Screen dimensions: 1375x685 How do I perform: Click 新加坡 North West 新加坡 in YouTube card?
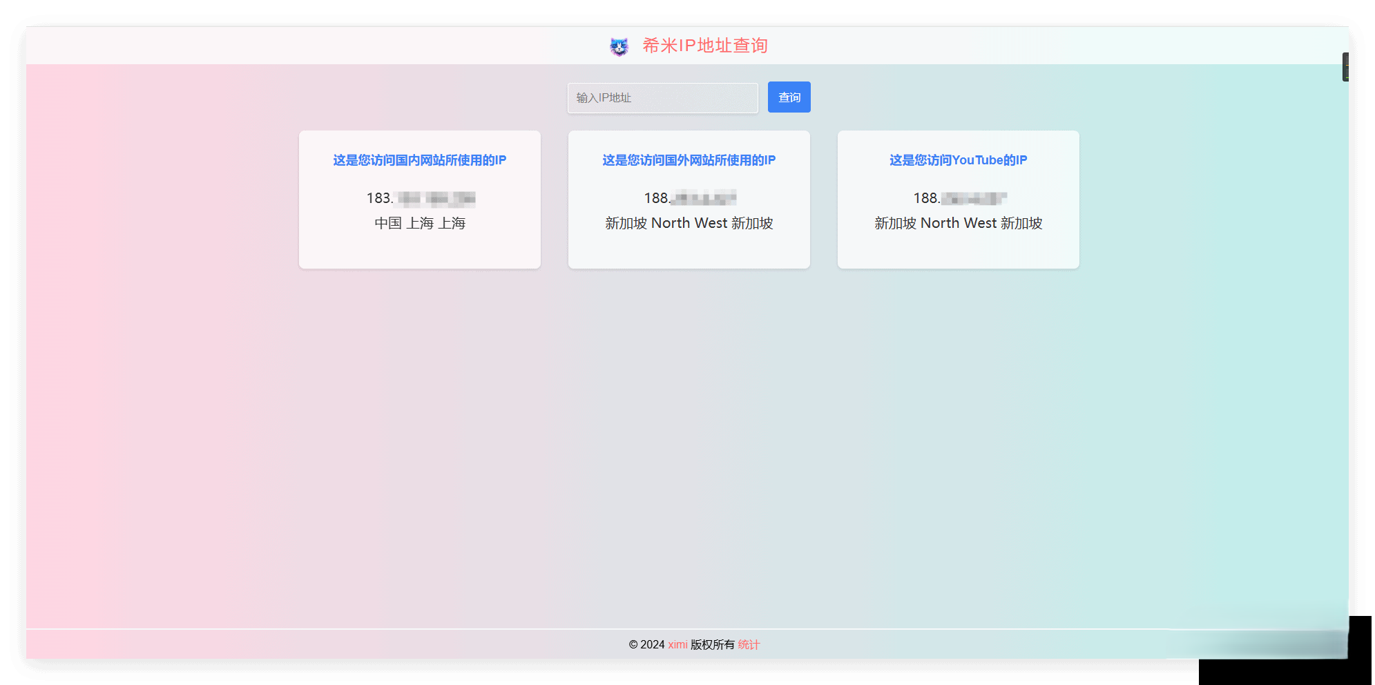pyautogui.click(x=959, y=223)
